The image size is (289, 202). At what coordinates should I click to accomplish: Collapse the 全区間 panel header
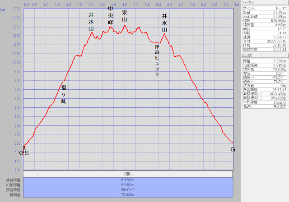pyautogui.click(x=265, y=55)
